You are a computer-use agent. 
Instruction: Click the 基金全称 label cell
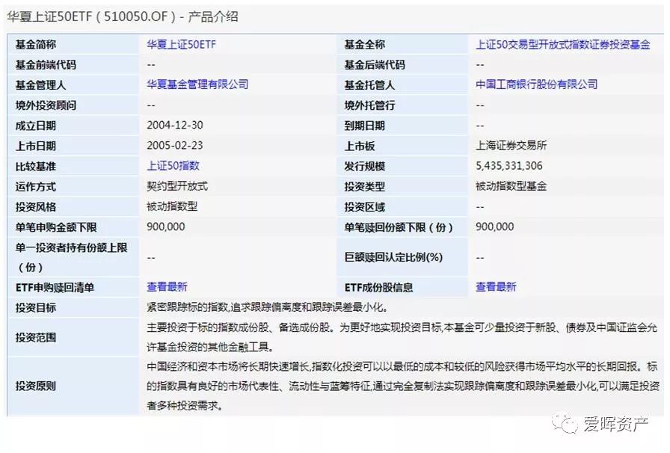coord(402,44)
